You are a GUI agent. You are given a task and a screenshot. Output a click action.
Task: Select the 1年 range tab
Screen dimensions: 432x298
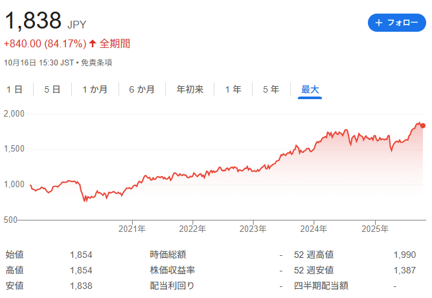[x=233, y=89]
